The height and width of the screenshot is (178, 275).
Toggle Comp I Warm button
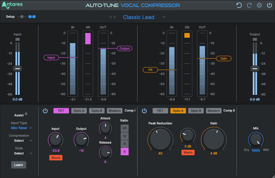(56, 158)
